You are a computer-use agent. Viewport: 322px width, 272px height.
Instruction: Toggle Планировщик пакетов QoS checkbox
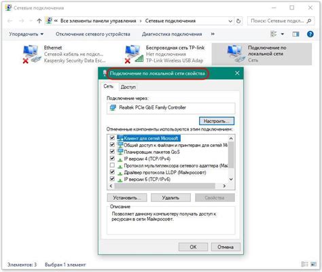point(112,152)
